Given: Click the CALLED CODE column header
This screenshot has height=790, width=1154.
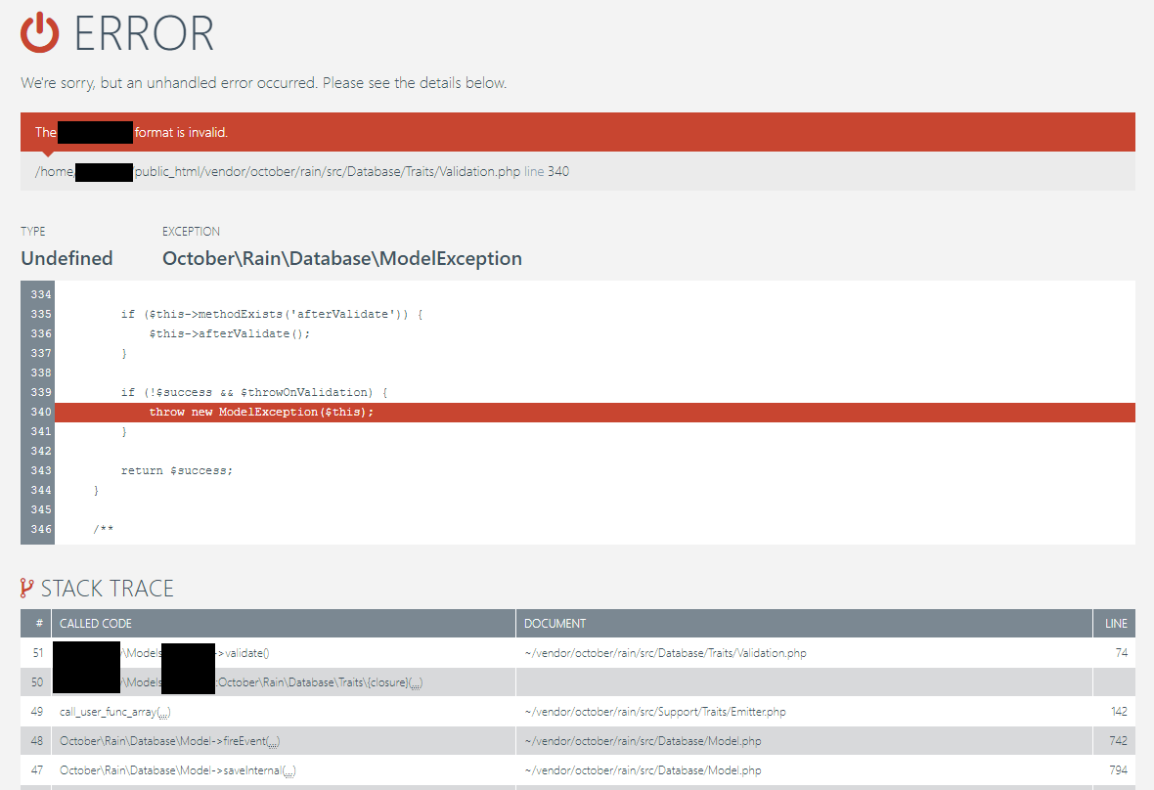Looking at the screenshot, I should pos(95,623).
